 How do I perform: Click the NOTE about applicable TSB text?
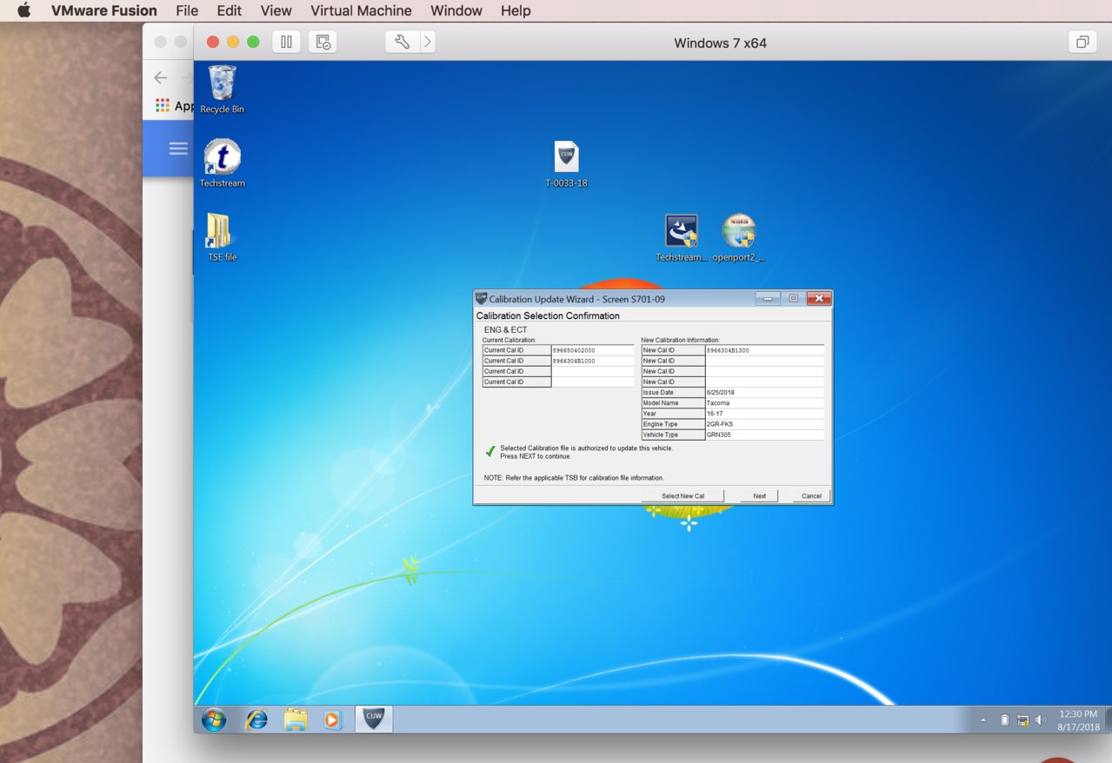tap(574, 478)
